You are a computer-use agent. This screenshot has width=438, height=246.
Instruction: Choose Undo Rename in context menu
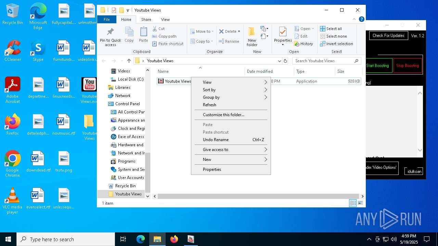click(231, 140)
